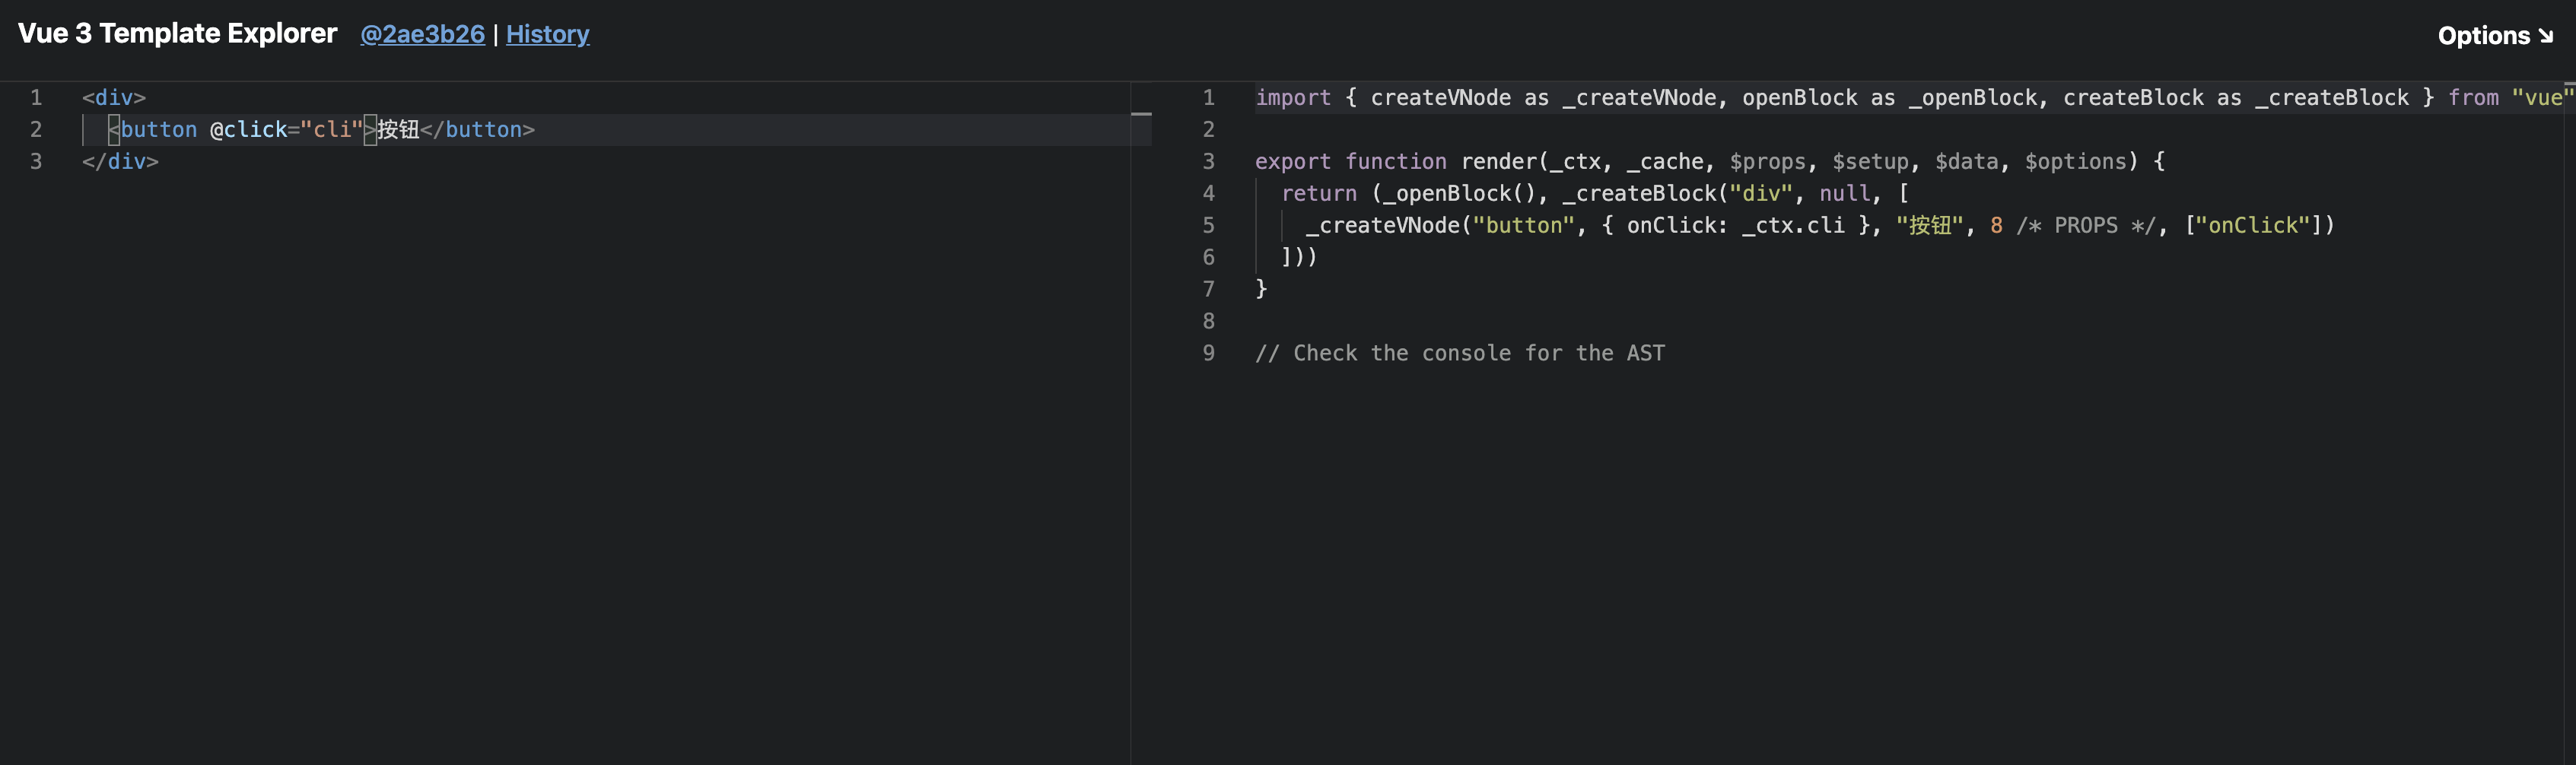Click the $setup parameter in render signature

click(1870, 161)
